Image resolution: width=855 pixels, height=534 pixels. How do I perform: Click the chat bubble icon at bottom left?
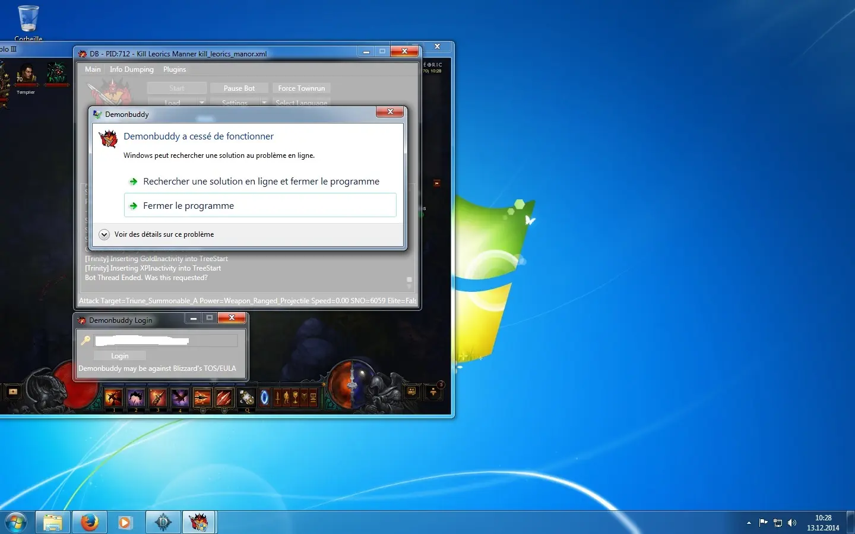tap(13, 392)
